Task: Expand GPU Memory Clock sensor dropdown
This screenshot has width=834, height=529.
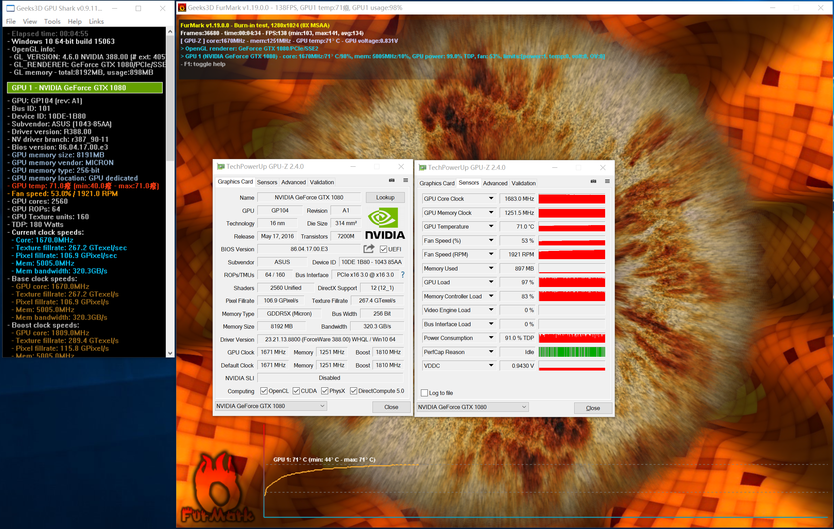Action: coord(491,212)
